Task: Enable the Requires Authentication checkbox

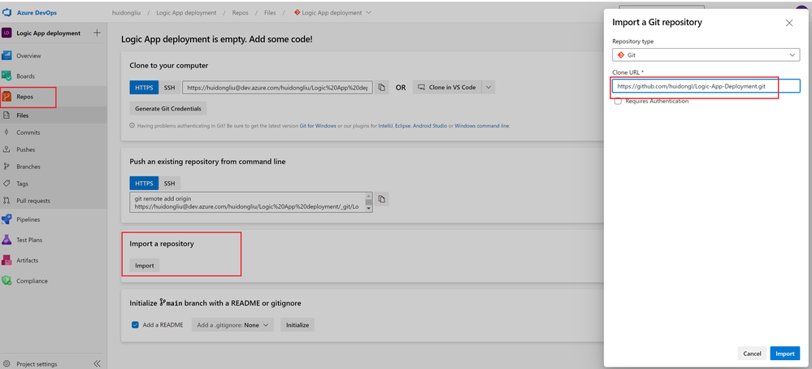Action: (x=618, y=102)
